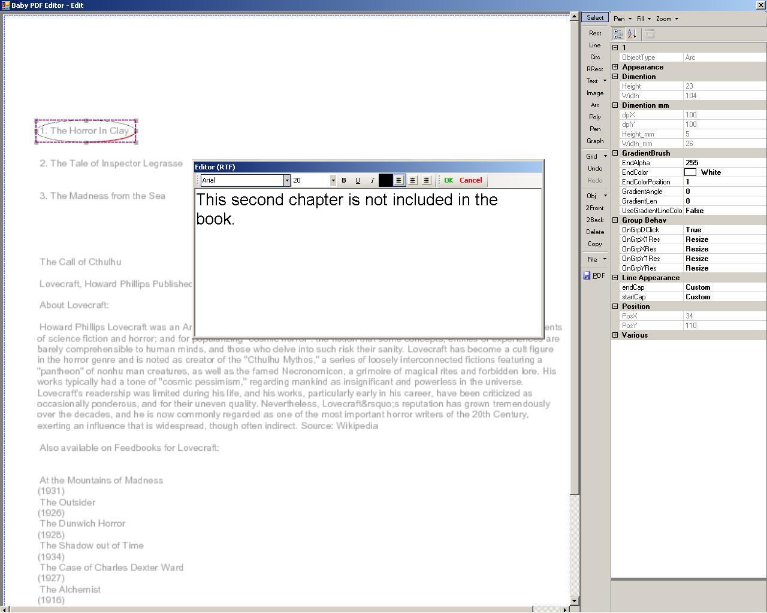Expand the Various category
This screenshot has height=613, width=767.
[x=615, y=335]
